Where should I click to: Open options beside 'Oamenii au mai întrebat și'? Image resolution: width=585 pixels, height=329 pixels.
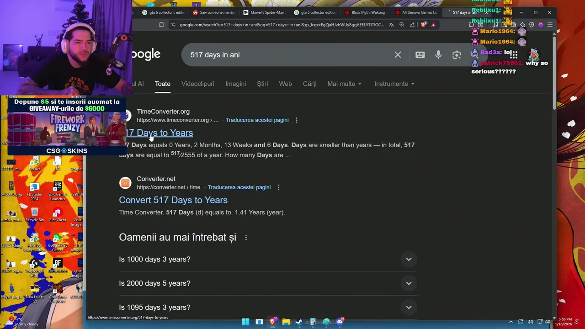click(x=246, y=238)
